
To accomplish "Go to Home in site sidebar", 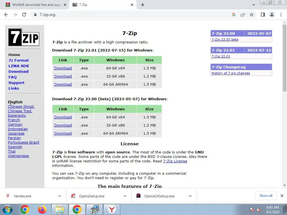I will (14, 55).
